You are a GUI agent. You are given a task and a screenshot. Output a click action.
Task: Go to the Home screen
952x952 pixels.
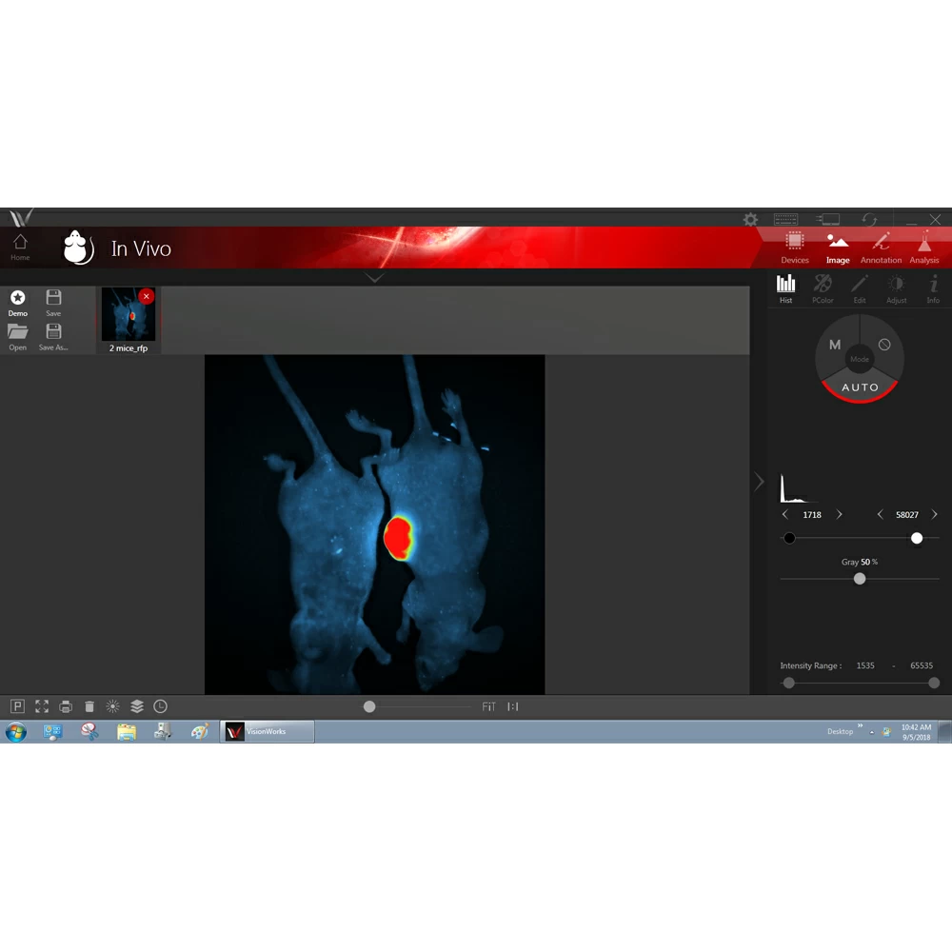(x=20, y=248)
